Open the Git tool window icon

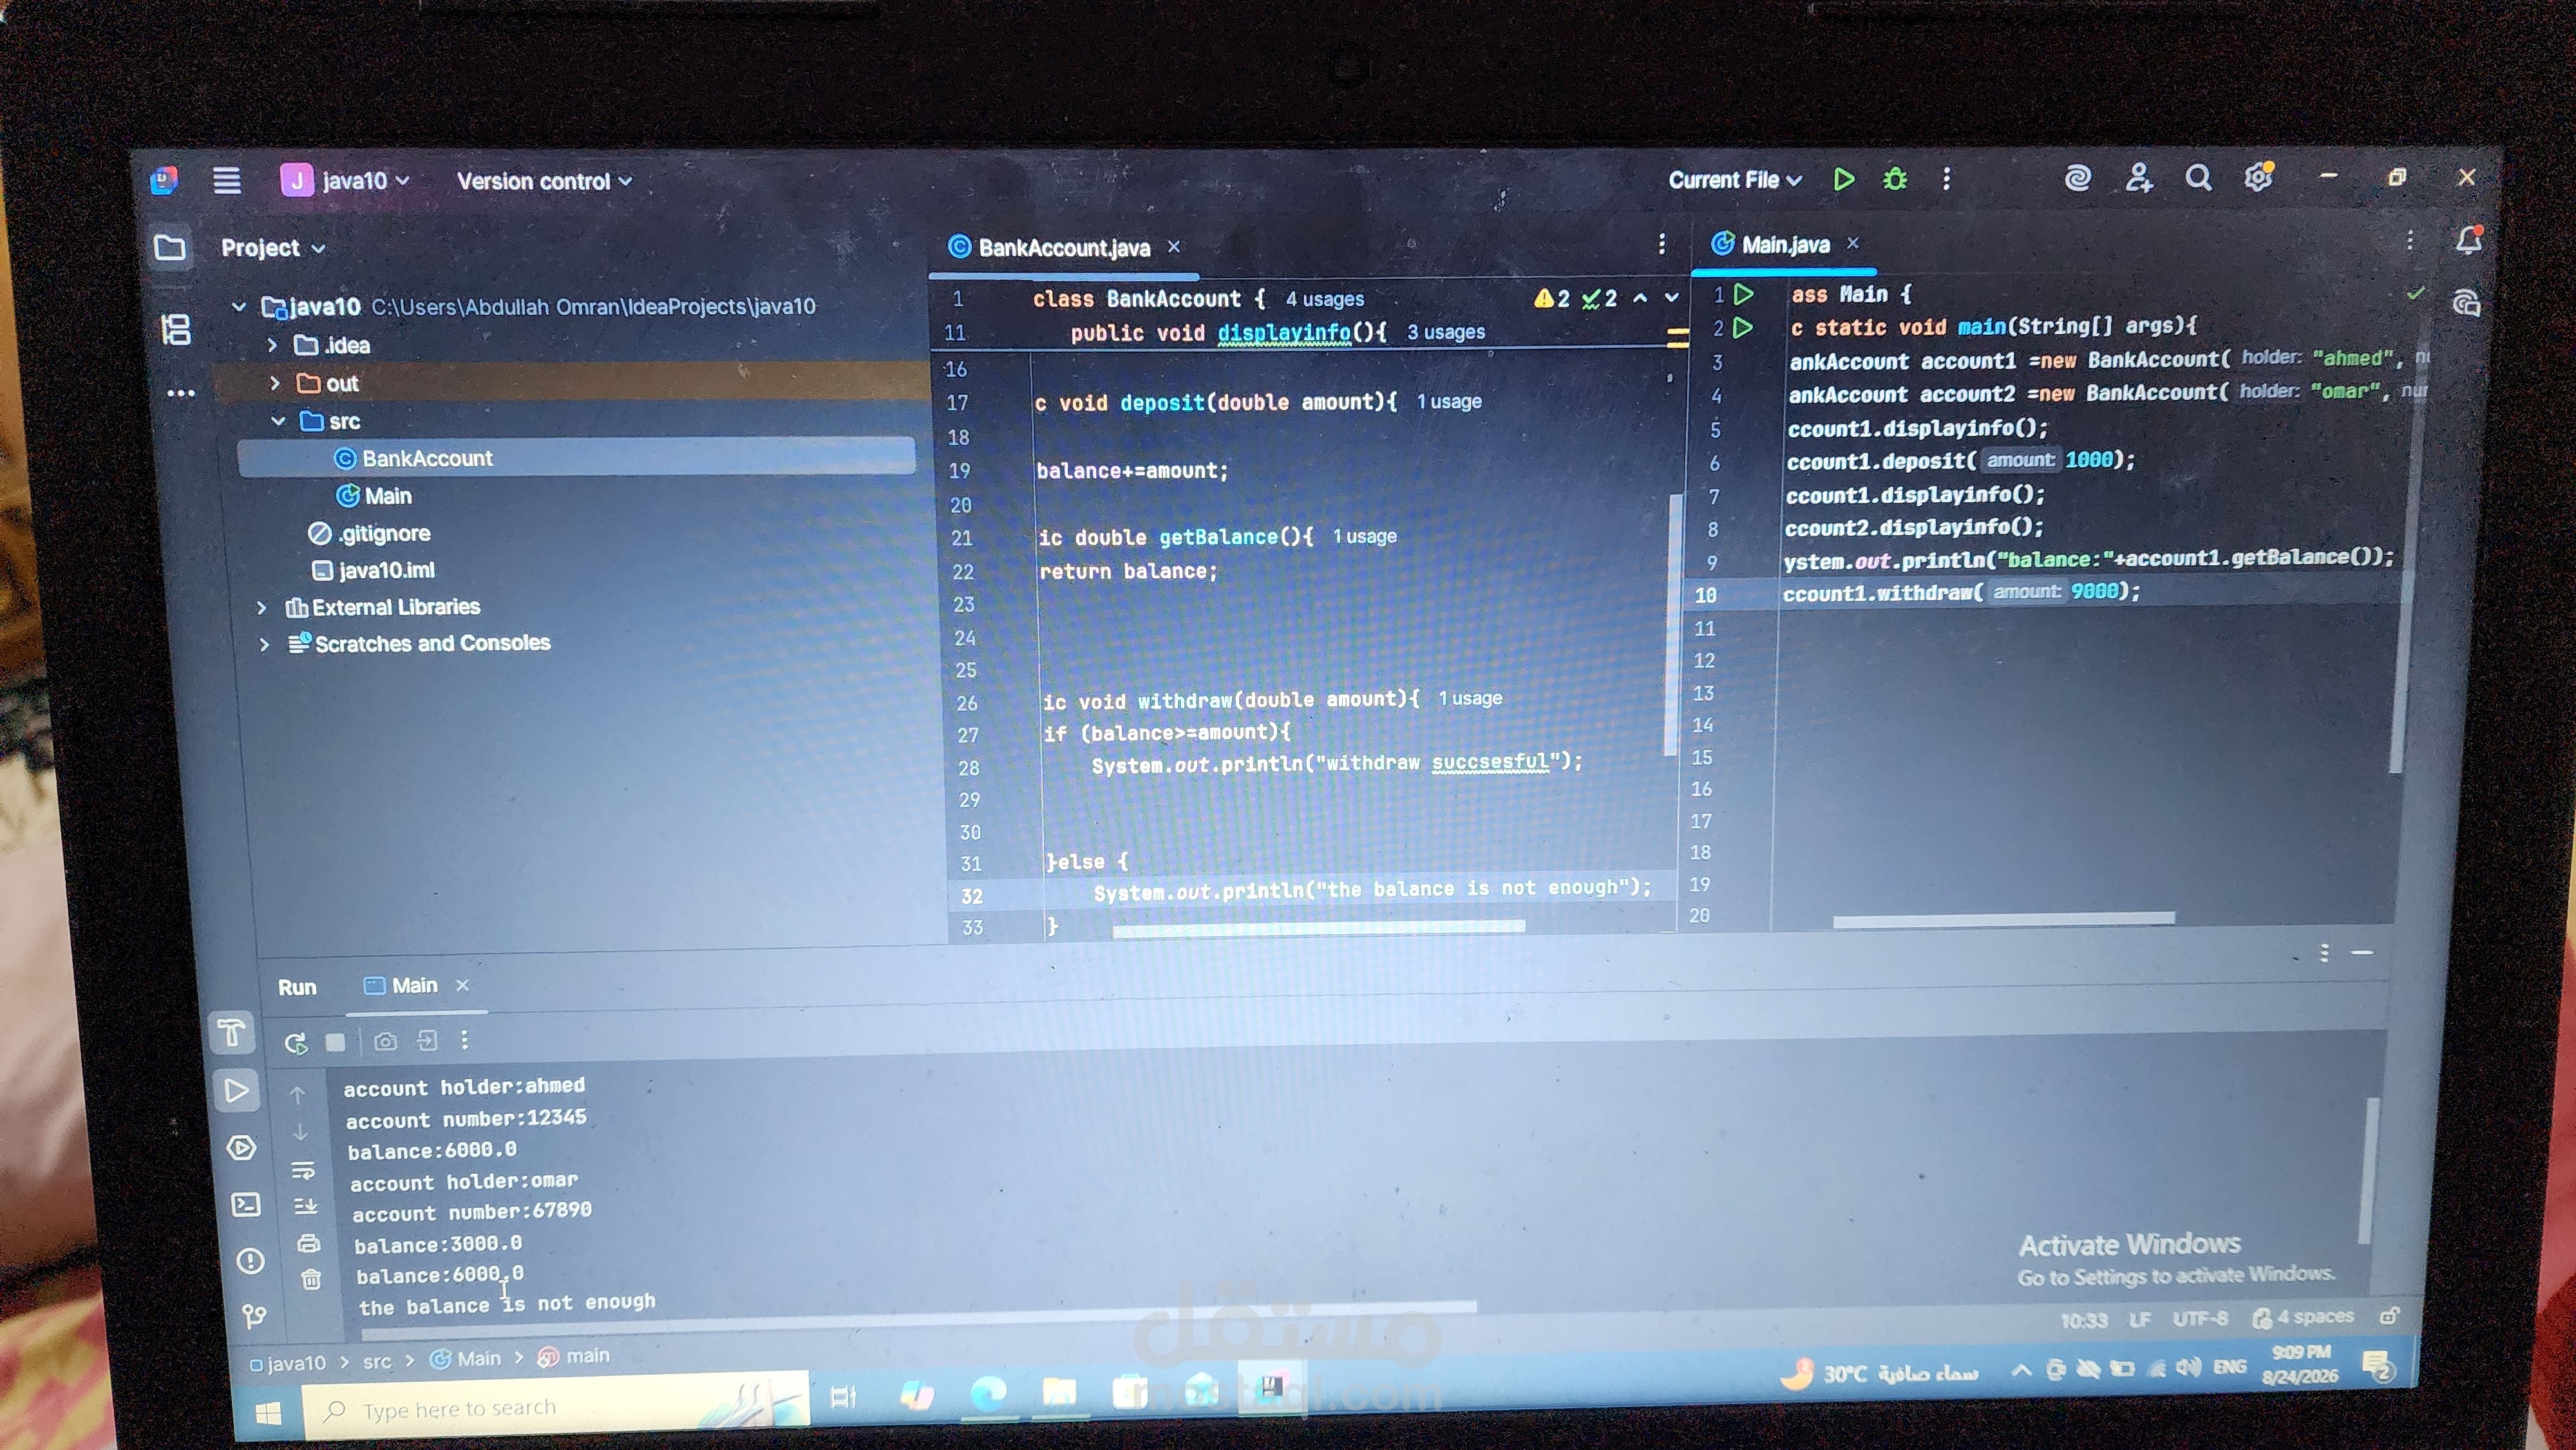254,1316
